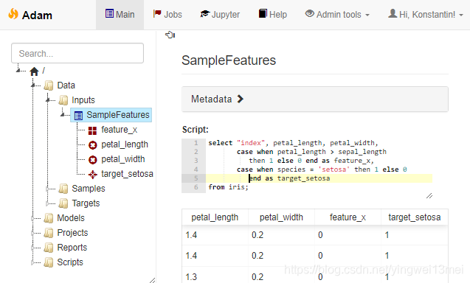Click the table icon beside SampleFeatures
Image resolution: width=470 pixels, height=283 pixels.
(78, 116)
